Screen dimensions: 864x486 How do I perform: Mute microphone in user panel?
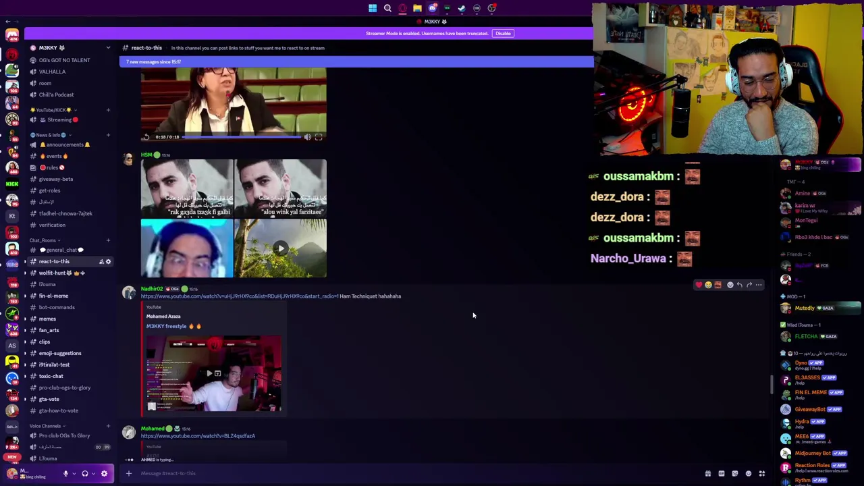(65, 473)
